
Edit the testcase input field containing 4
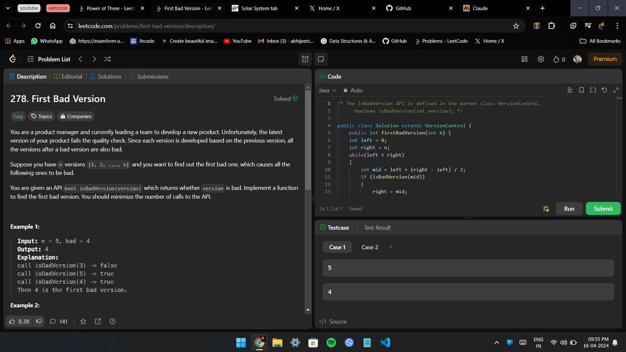coord(468,292)
